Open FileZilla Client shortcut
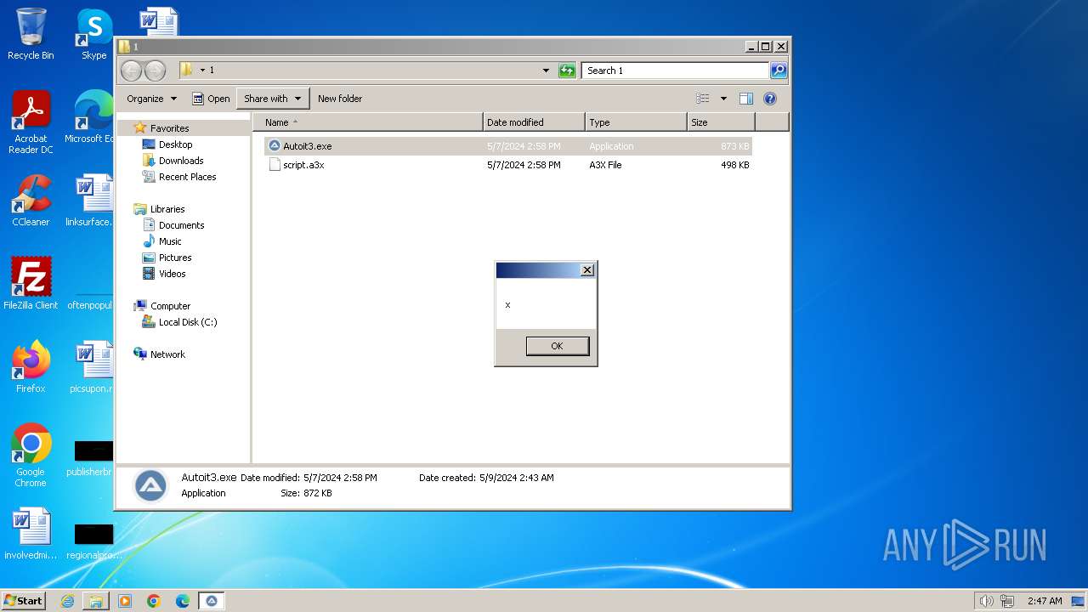Image resolution: width=1088 pixels, height=612 pixels. coord(31,283)
